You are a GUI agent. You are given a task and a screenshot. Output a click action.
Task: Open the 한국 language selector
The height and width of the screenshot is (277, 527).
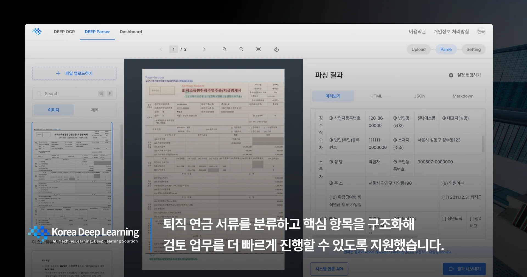(x=481, y=32)
